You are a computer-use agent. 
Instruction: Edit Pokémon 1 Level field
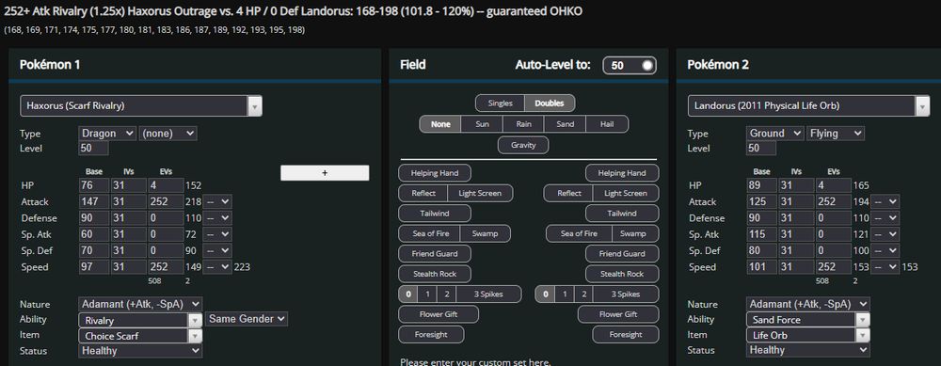(x=93, y=149)
